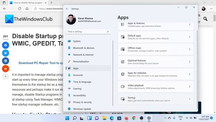216x122 pixels.
Task: Go back using Settings back arrow
Action: coord(67,9)
